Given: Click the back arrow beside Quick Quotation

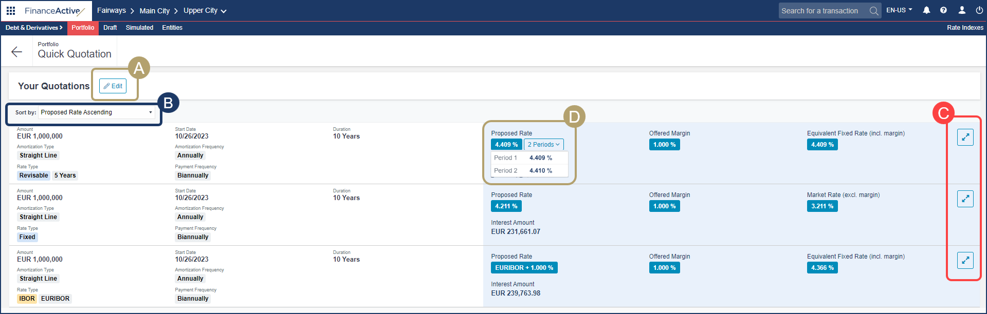Looking at the screenshot, I should pos(17,51).
